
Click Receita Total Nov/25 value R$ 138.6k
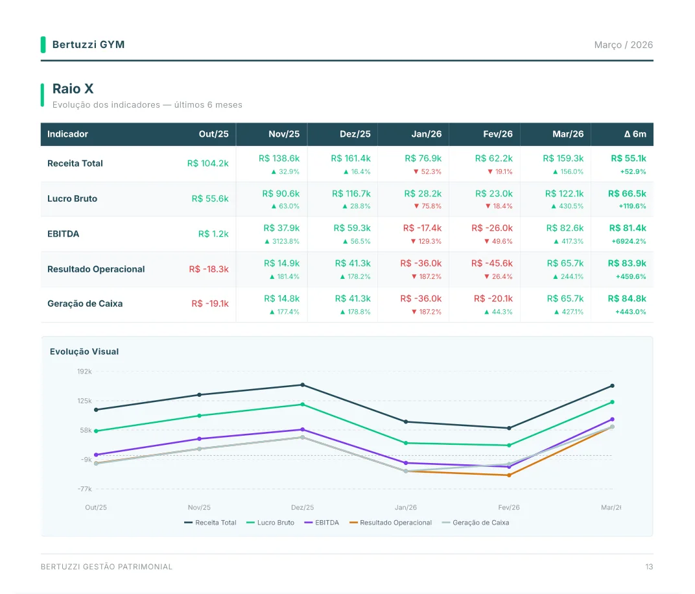click(279, 158)
